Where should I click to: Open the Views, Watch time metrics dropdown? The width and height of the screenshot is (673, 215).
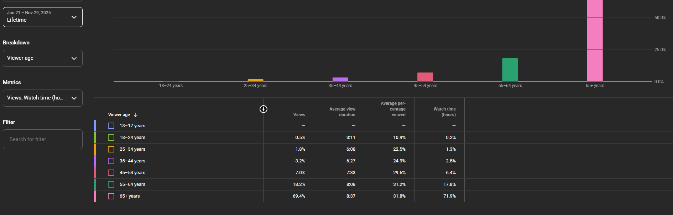[x=43, y=98]
